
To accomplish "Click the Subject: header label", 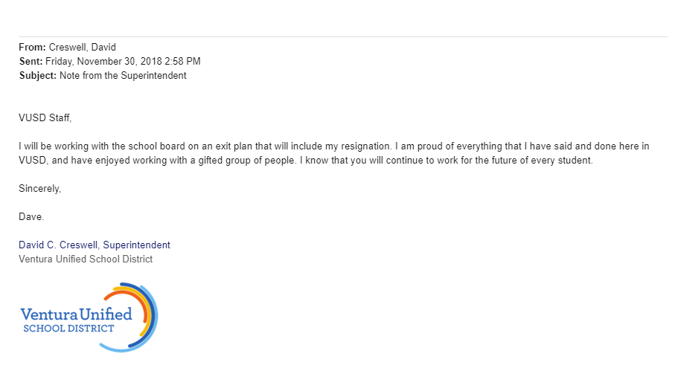I will coord(38,76).
